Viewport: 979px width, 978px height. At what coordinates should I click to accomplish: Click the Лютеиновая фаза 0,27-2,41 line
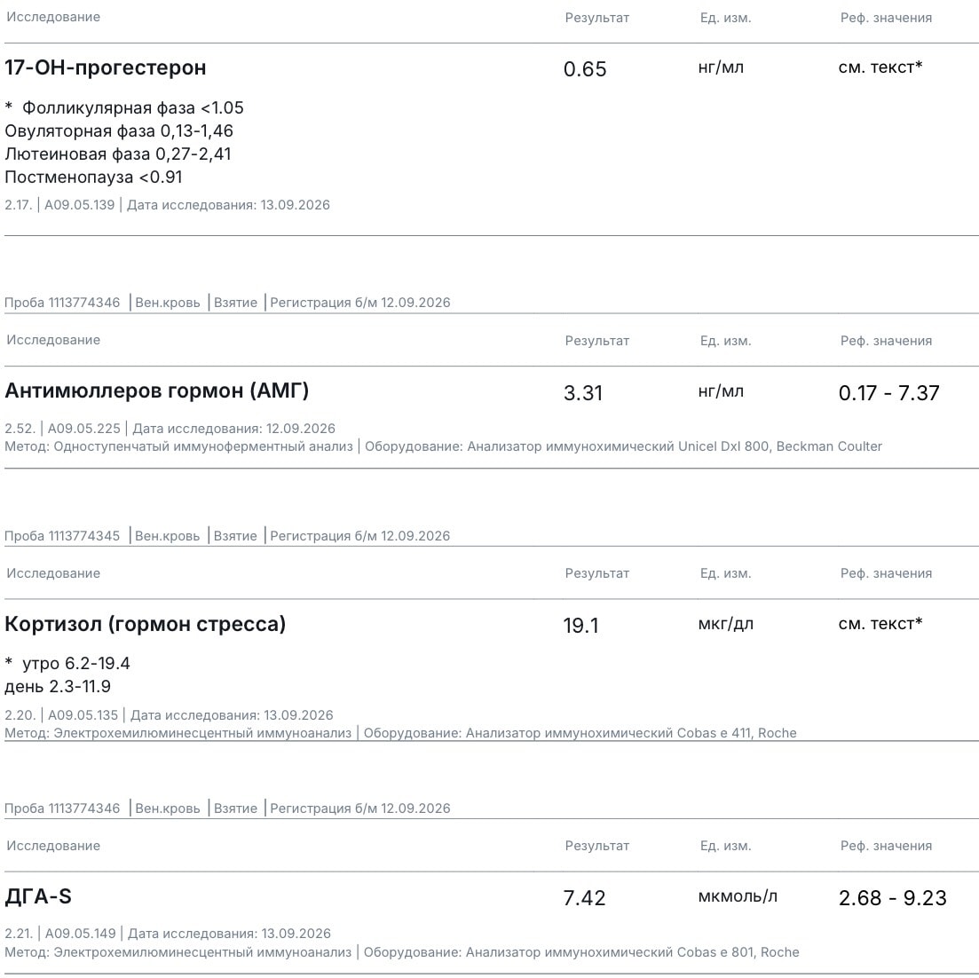click(118, 154)
